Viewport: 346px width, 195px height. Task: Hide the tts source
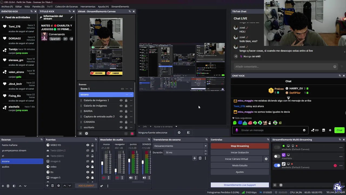click(x=88, y=172)
